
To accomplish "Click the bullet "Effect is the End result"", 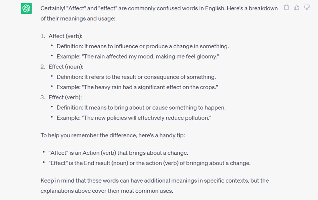I will 149,163.
